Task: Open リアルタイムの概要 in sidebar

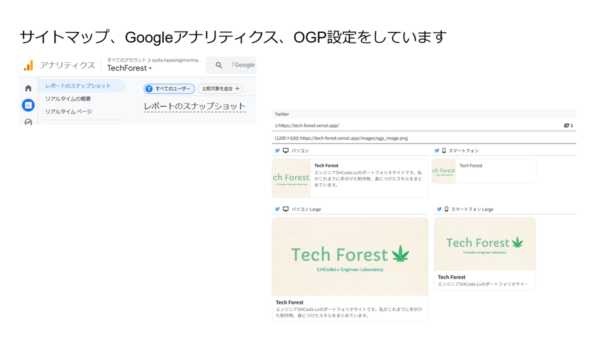Action: click(x=68, y=98)
